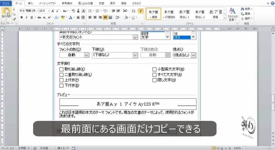Screen dimensions: 275x150
Task: Select the 見出し 1 style
Action: tap(184, 14)
